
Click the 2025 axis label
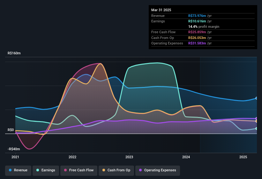[243, 157]
